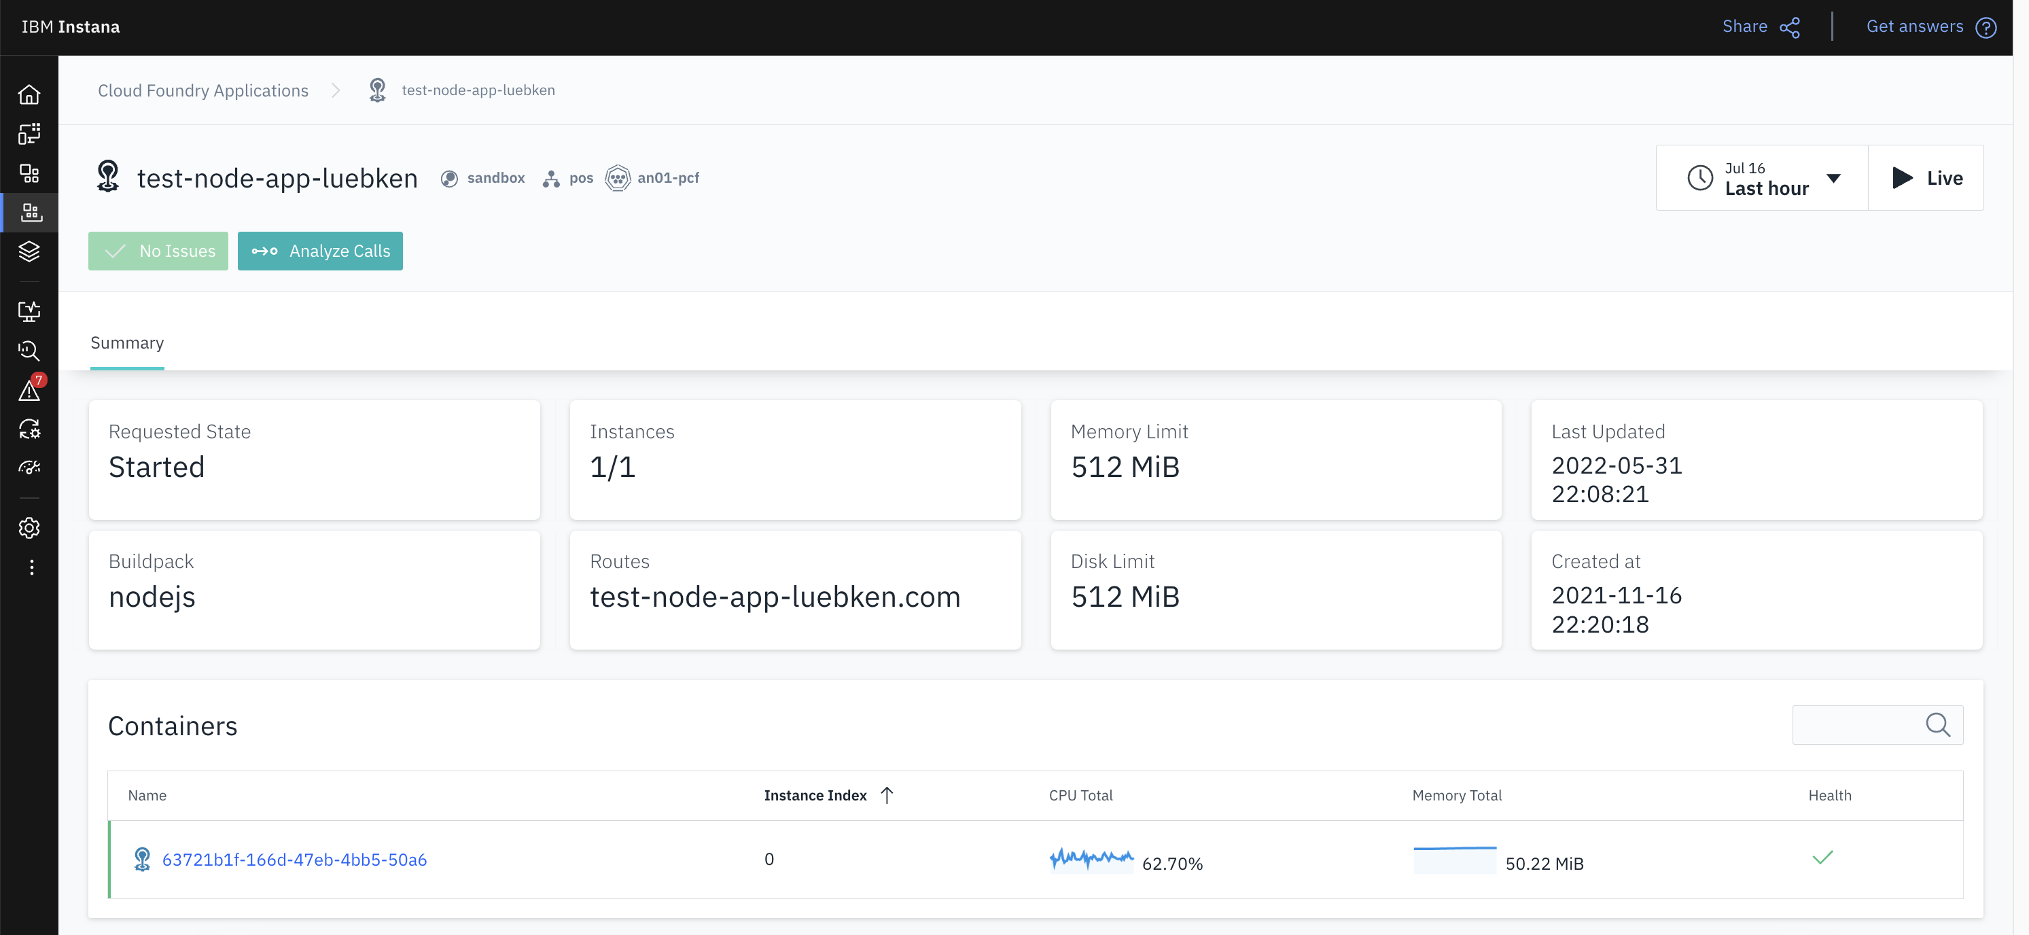Screen dimensions: 2029x935
Task: Open the Websites monitoring sidebar icon
Action: tap(29, 311)
